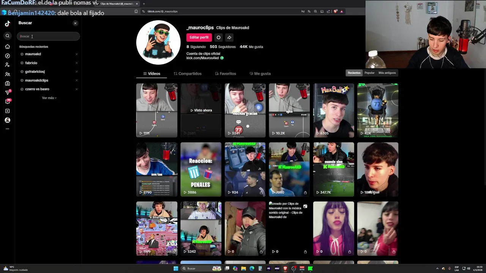Select recent search gsfrabriciosj
Screen dimensions: 486x273
click(35, 72)
